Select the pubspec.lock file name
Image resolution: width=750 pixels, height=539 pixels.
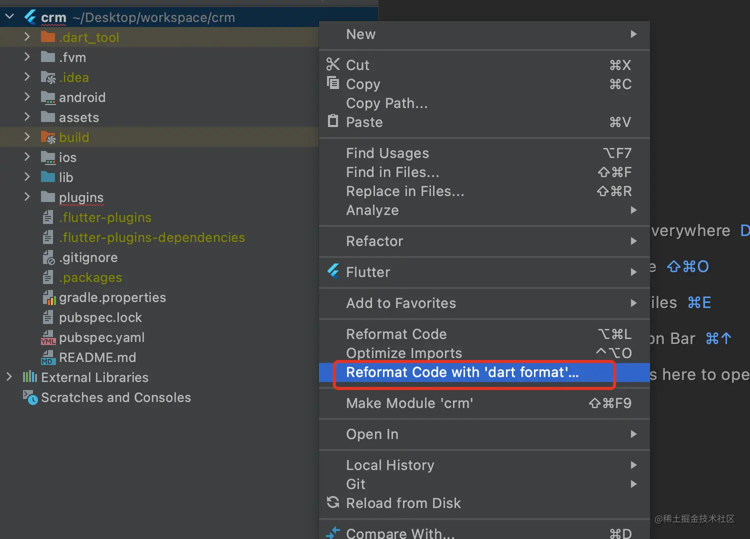tap(100, 317)
